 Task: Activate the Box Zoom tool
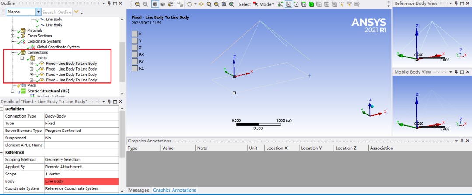tap(216, 4)
